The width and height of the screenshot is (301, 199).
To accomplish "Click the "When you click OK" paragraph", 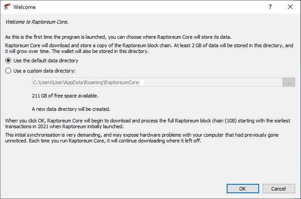I will pos(147,123).
